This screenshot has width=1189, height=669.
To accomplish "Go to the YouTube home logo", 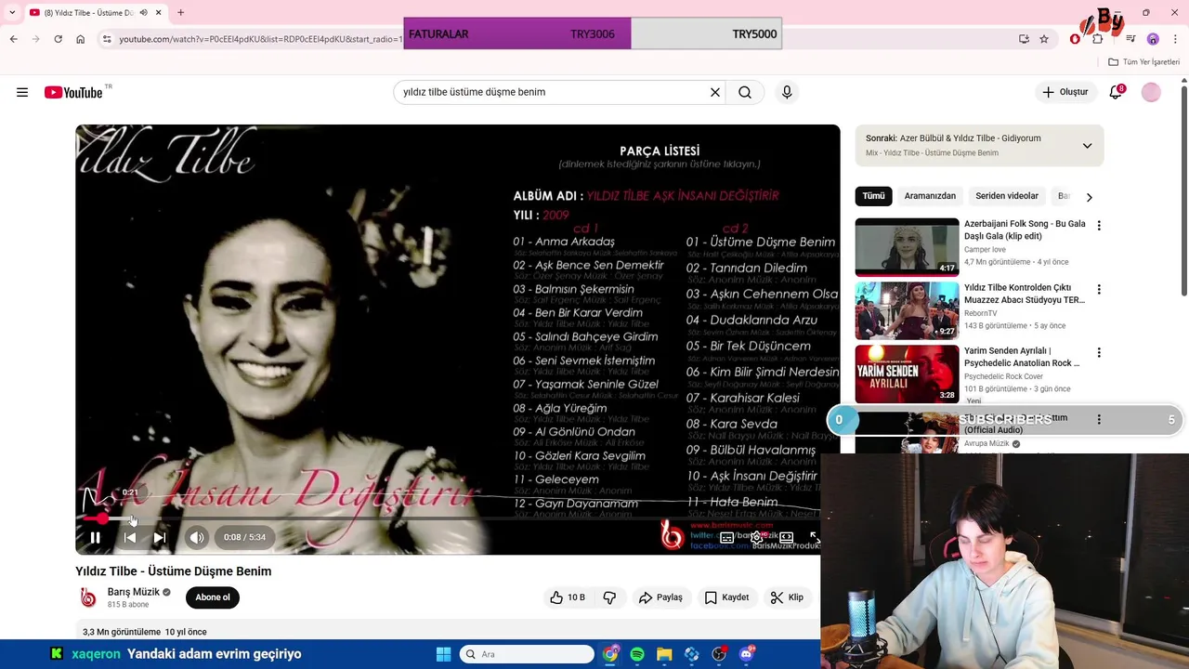I will coord(73,92).
